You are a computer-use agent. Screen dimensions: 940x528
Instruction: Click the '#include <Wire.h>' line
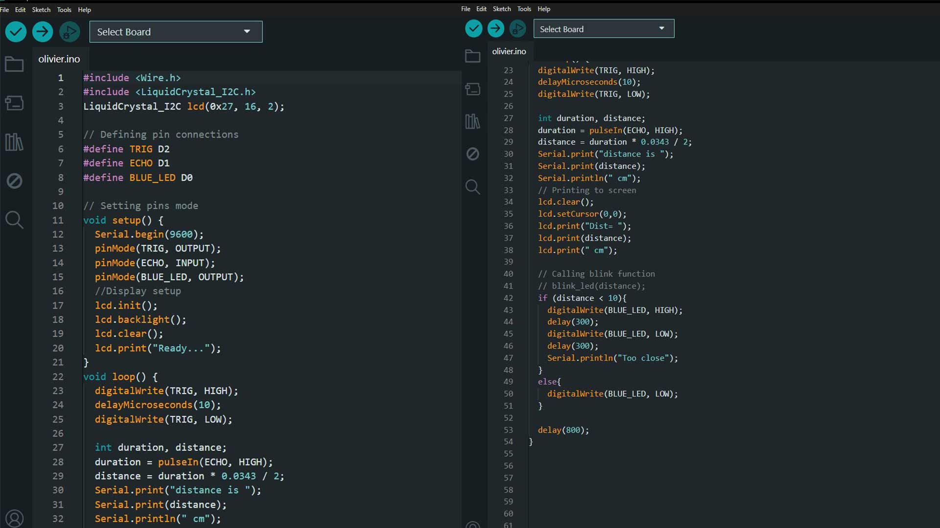[132, 78]
